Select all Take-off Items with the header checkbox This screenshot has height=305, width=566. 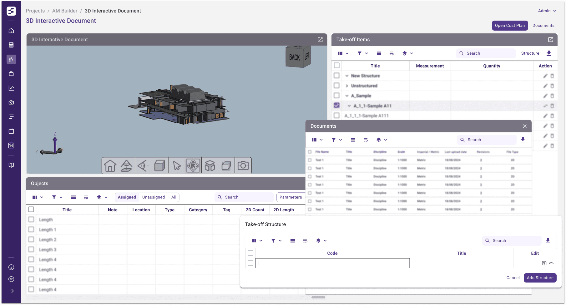coord(336,66)
